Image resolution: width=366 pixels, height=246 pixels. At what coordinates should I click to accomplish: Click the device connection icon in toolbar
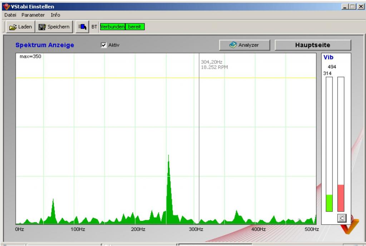[x=83, y=27]
